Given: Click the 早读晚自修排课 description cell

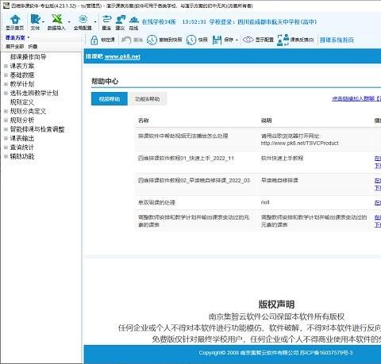Looking at the screenshot, I should click(x=279, y=180).
